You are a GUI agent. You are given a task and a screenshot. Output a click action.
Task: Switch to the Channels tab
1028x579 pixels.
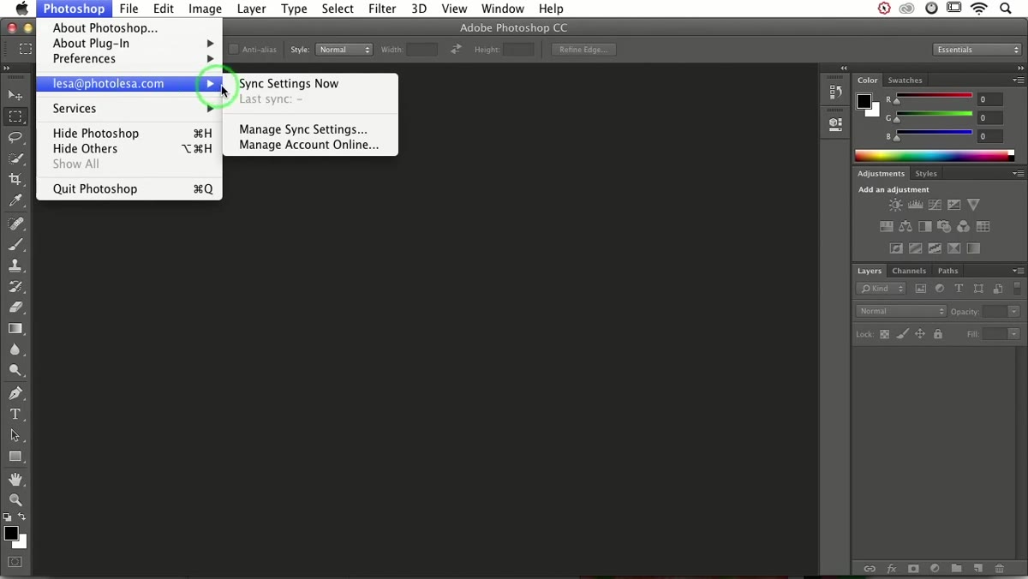point(909,271)
